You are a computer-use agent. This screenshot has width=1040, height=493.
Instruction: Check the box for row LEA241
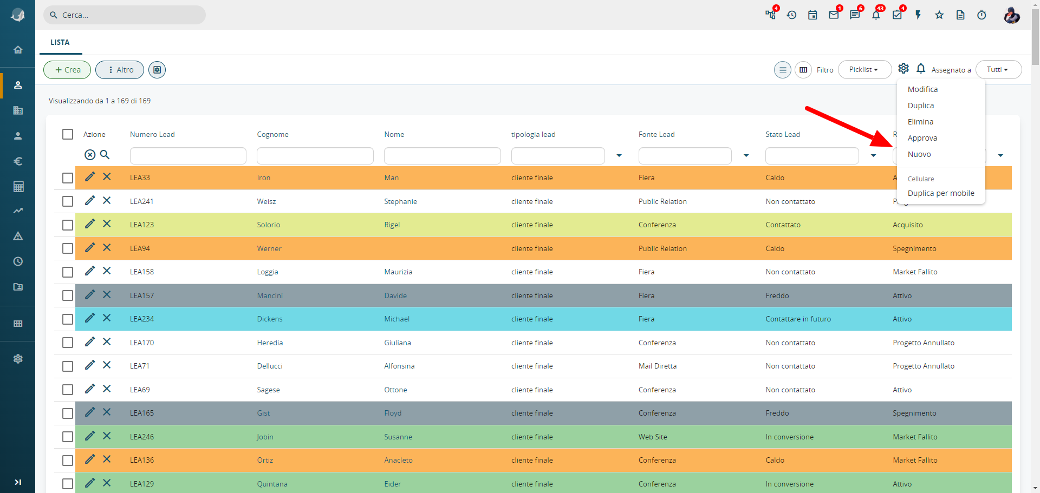[68, 201]
